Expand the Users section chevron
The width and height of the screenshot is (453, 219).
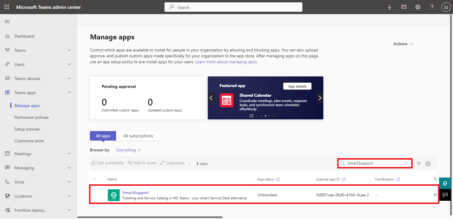click(69, 64)
